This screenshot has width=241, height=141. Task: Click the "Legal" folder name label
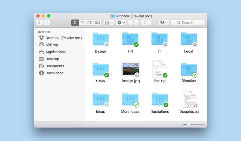189,51
